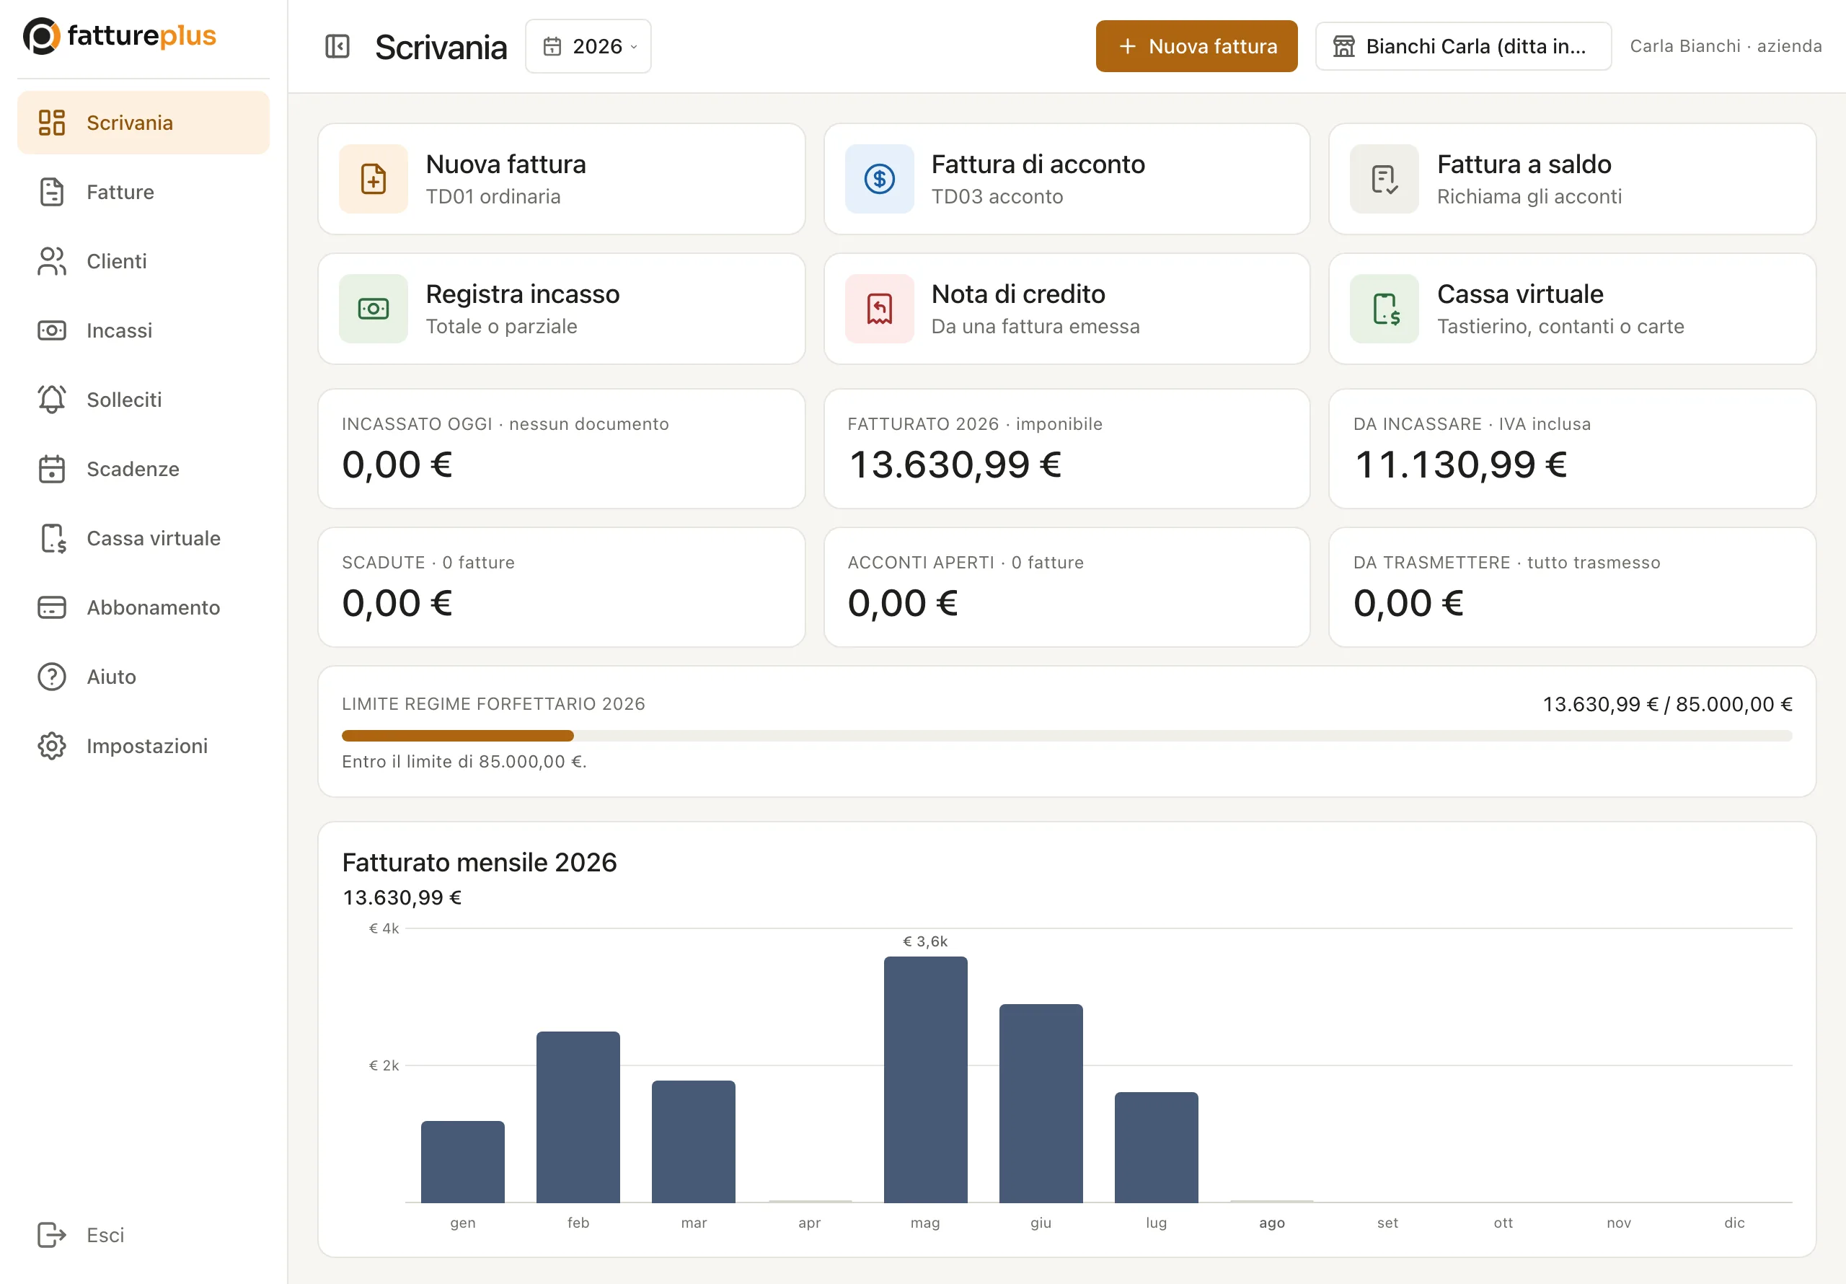Click the Esci logout icon
Viewport: 1846px width, 1284px height.
(x=52, y=1235)
